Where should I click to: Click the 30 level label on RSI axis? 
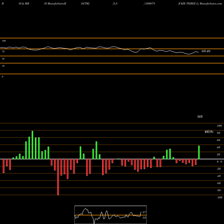pyautogui.click(x=3, y=66)
